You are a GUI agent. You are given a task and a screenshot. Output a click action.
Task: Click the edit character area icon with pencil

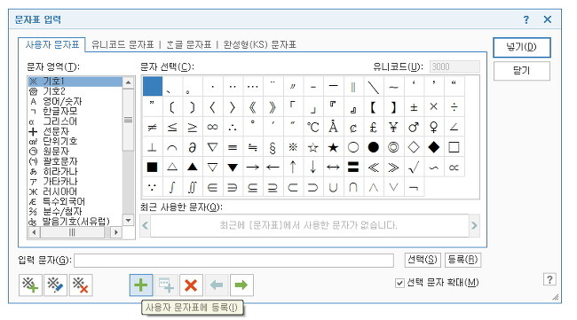click(56, 285)
